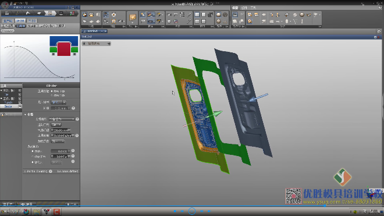Collapse the tools tree group containing Die

tap(1, 90)
